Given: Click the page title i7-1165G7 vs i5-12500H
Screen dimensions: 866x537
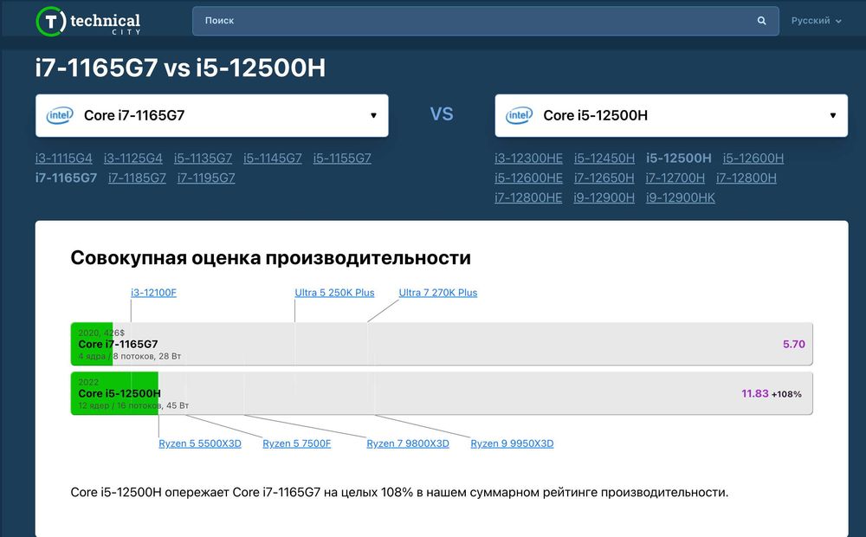Looking at the screenshot, I should tap(181, 68).
